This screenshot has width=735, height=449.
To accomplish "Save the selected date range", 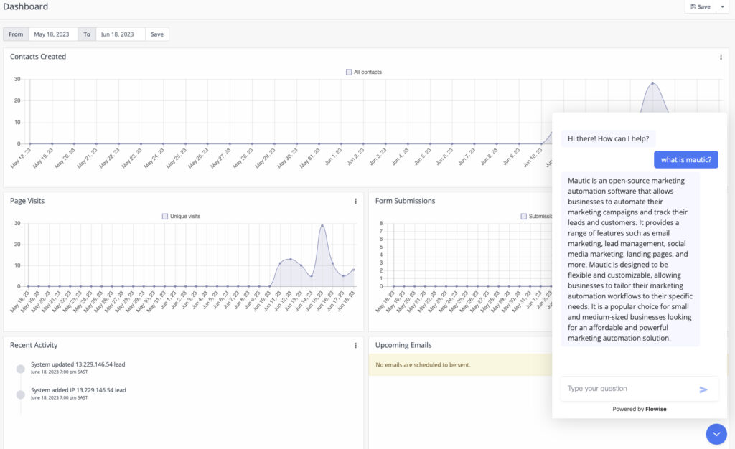I will 157,34.
